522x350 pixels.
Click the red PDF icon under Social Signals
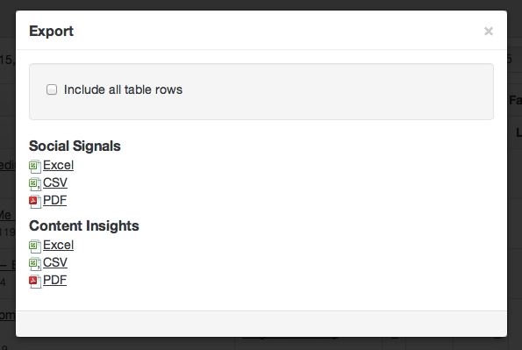pyautogui.click(x=35, y=201)
